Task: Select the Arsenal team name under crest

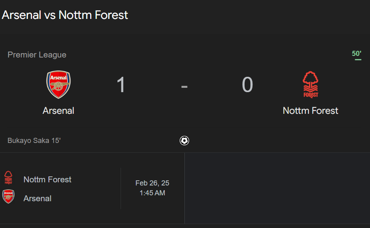Action: point(58,111)
